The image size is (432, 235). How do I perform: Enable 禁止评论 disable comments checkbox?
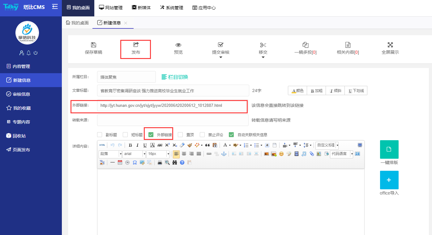(x=202, y=135)
